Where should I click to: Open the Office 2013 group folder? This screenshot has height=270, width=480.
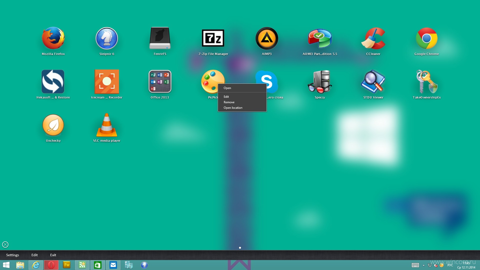(160, 81)
